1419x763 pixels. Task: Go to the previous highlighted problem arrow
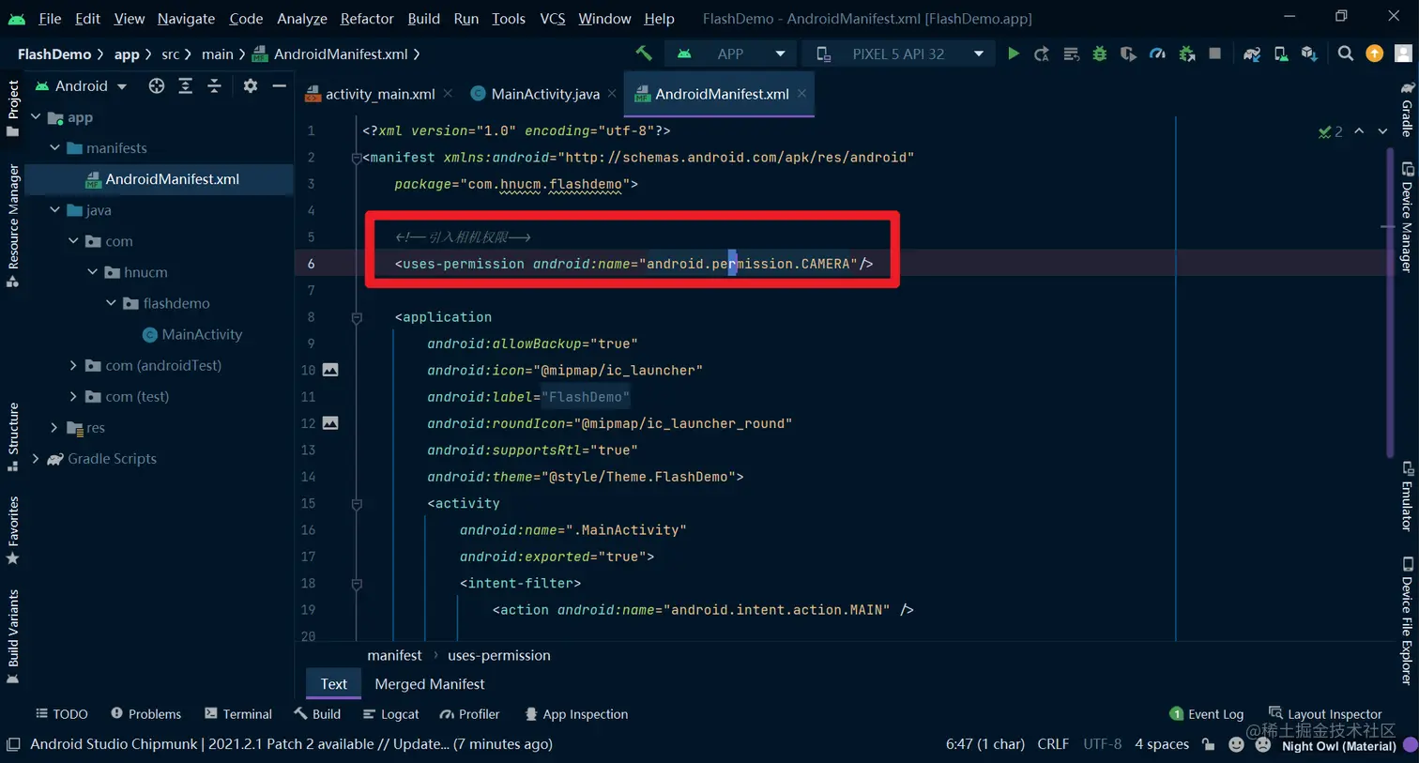(x=1359, y=131)
